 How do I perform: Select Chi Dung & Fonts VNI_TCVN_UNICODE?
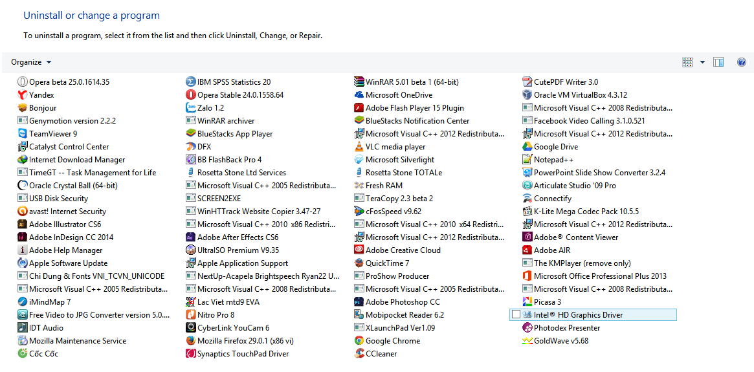pos(91,276)
